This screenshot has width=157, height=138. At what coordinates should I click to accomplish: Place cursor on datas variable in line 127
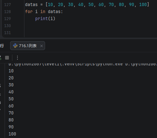(x=31, y=4)
